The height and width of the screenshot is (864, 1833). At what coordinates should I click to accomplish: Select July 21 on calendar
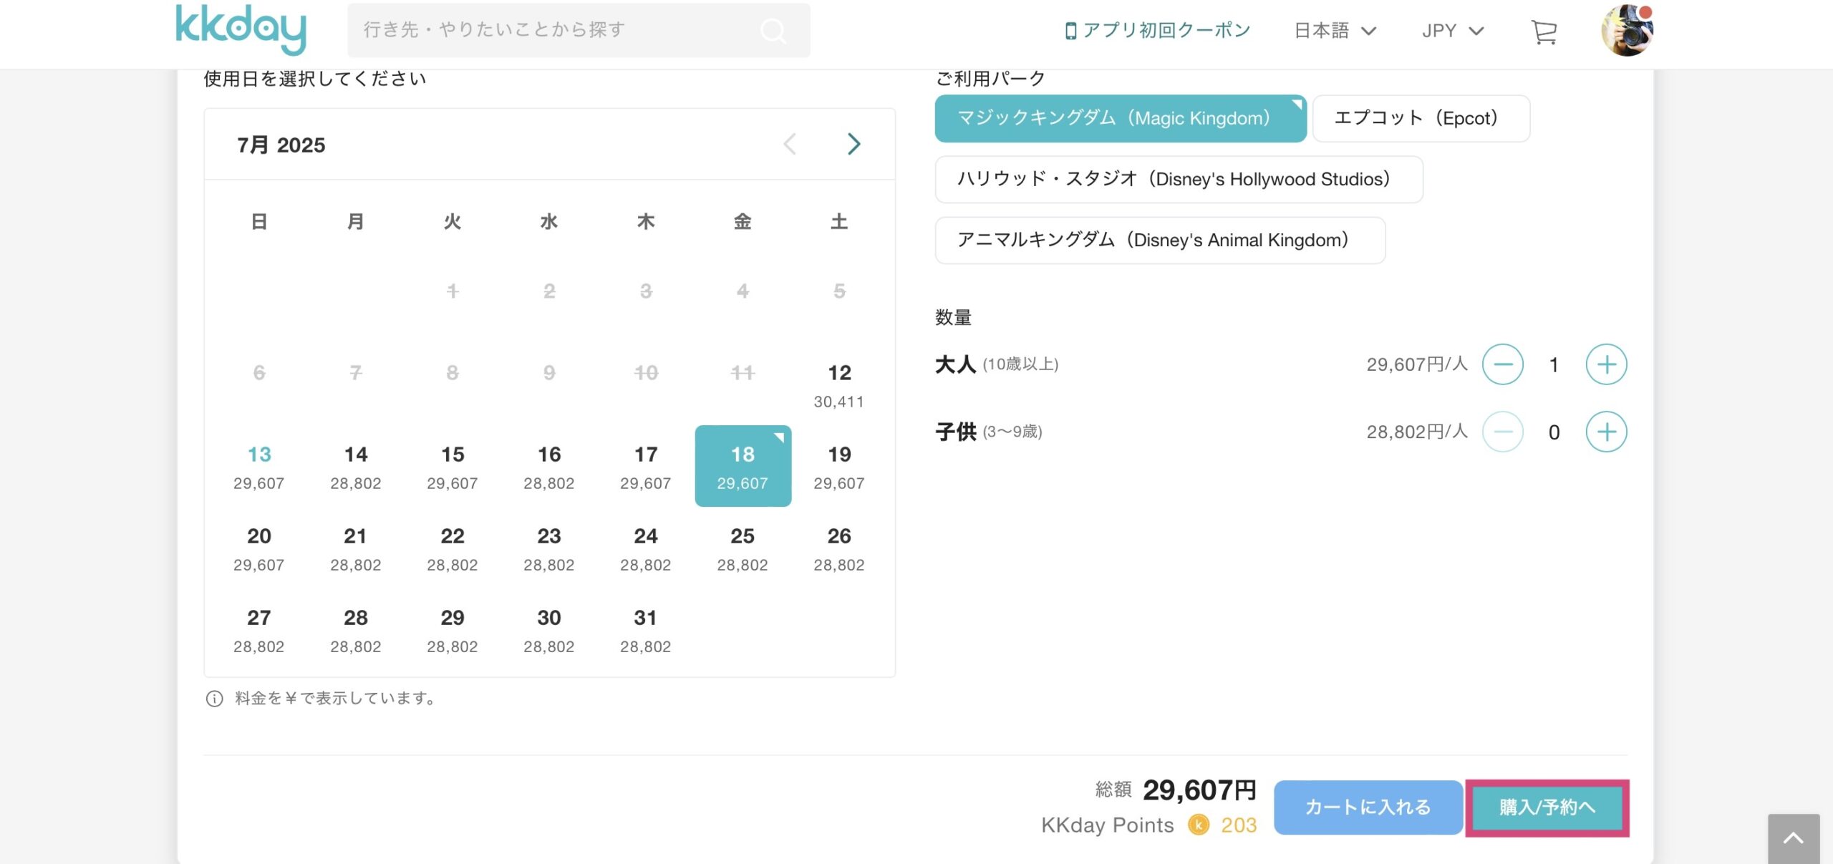[x=356, y=548]
